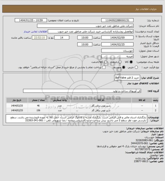The height and width of the screenshot is (181, 165).
Task: Click the ردیف column header
Action: point(156,100)
